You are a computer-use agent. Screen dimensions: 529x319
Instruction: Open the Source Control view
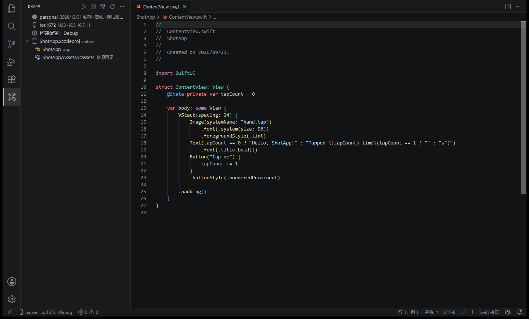click(12, 44)
